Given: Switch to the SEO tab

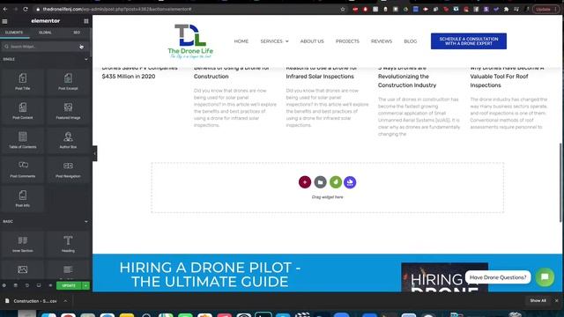Looking at the screenshot, I should pos(77,33).
